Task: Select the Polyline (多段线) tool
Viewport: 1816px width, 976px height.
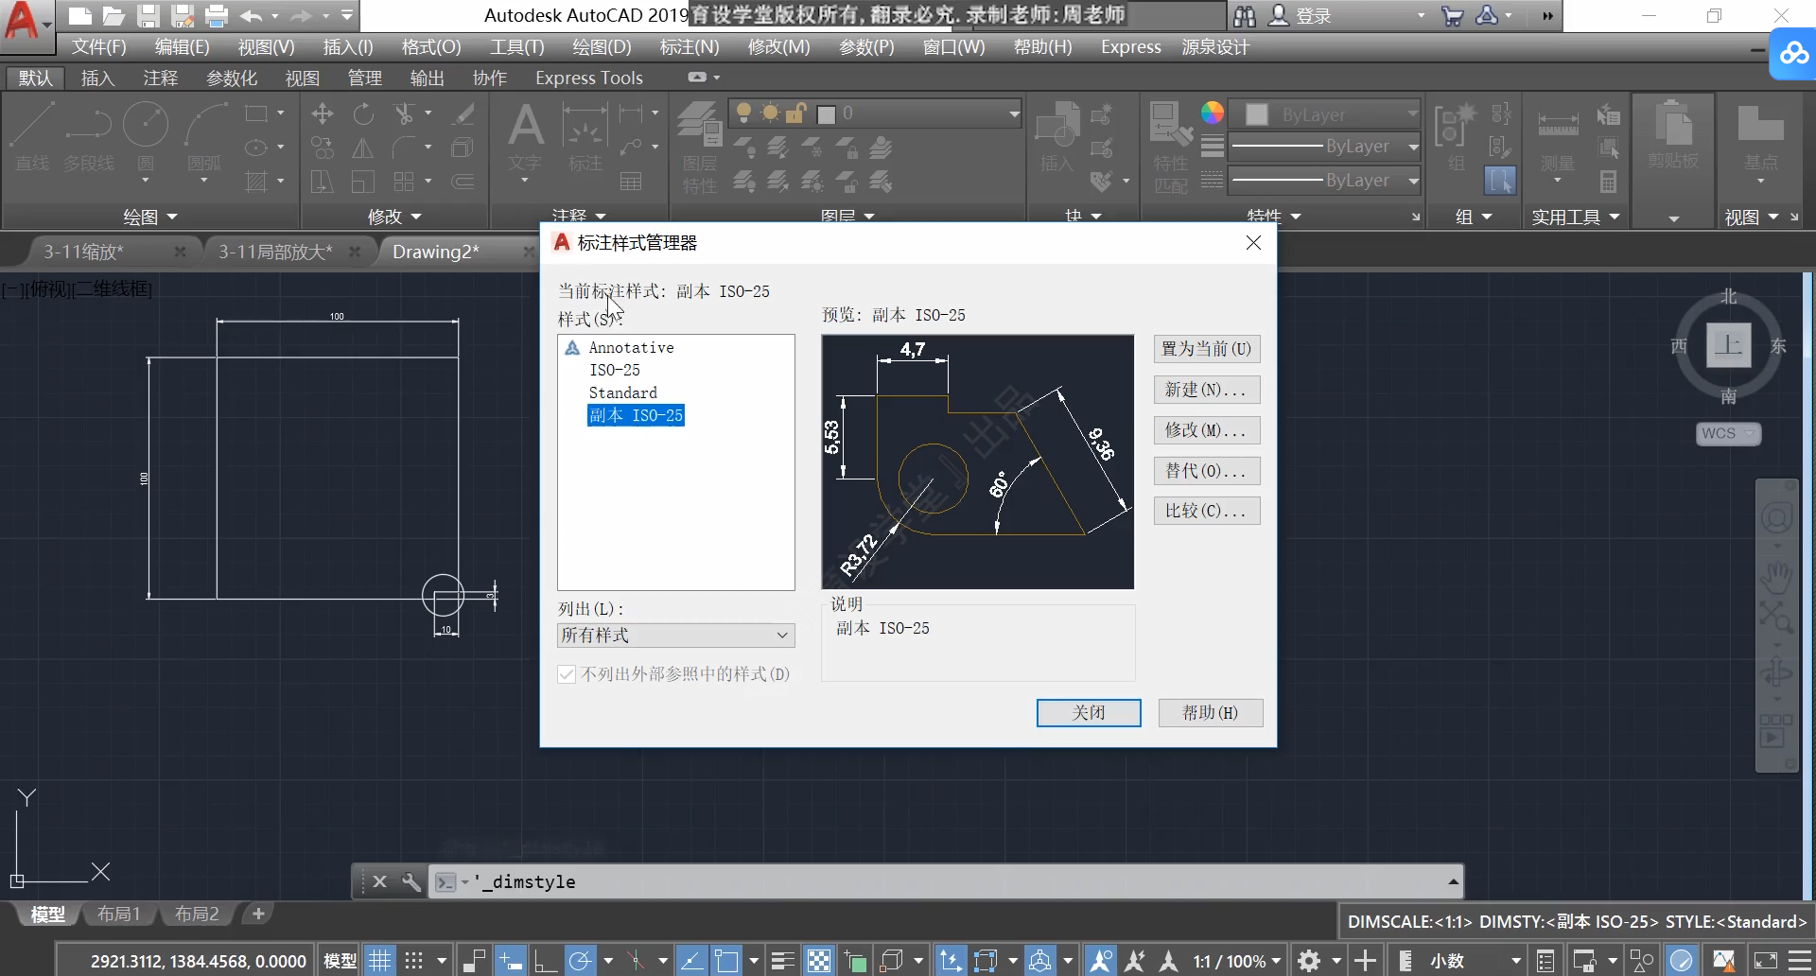Action: [x=89, y=137]
